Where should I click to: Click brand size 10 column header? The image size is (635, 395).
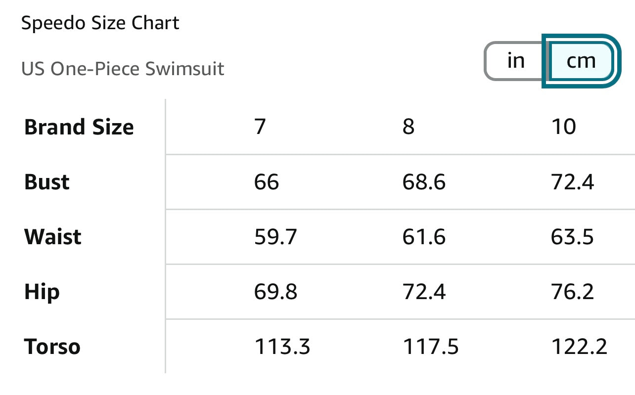(563, 128)
